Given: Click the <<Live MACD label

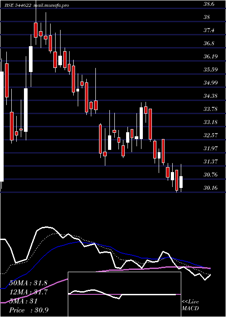Looking at the screenshot, I should click(x=190, y=305).
